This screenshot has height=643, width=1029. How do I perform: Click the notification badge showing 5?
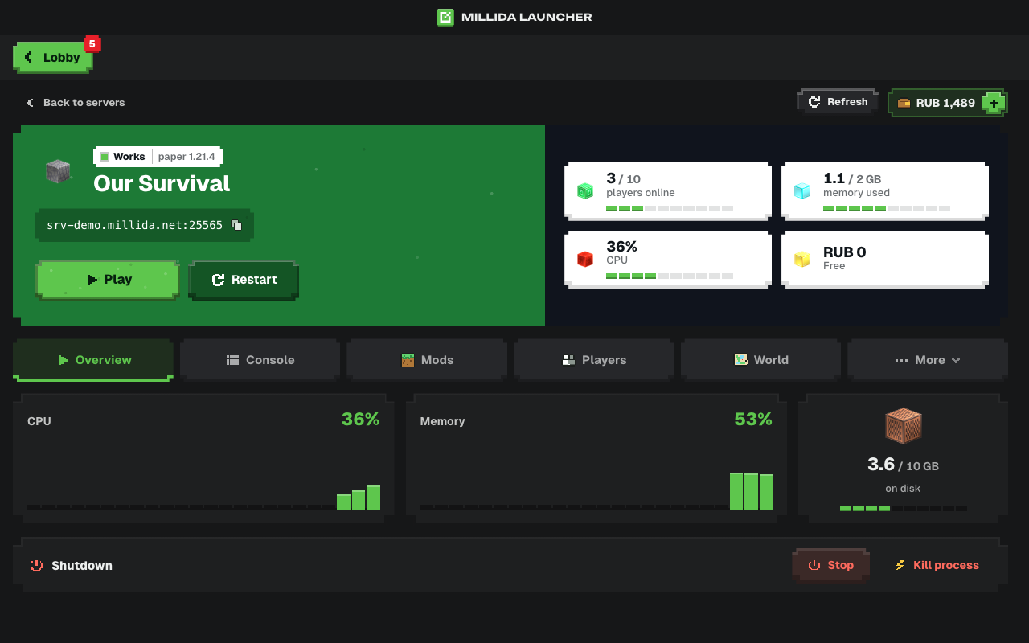92,43
